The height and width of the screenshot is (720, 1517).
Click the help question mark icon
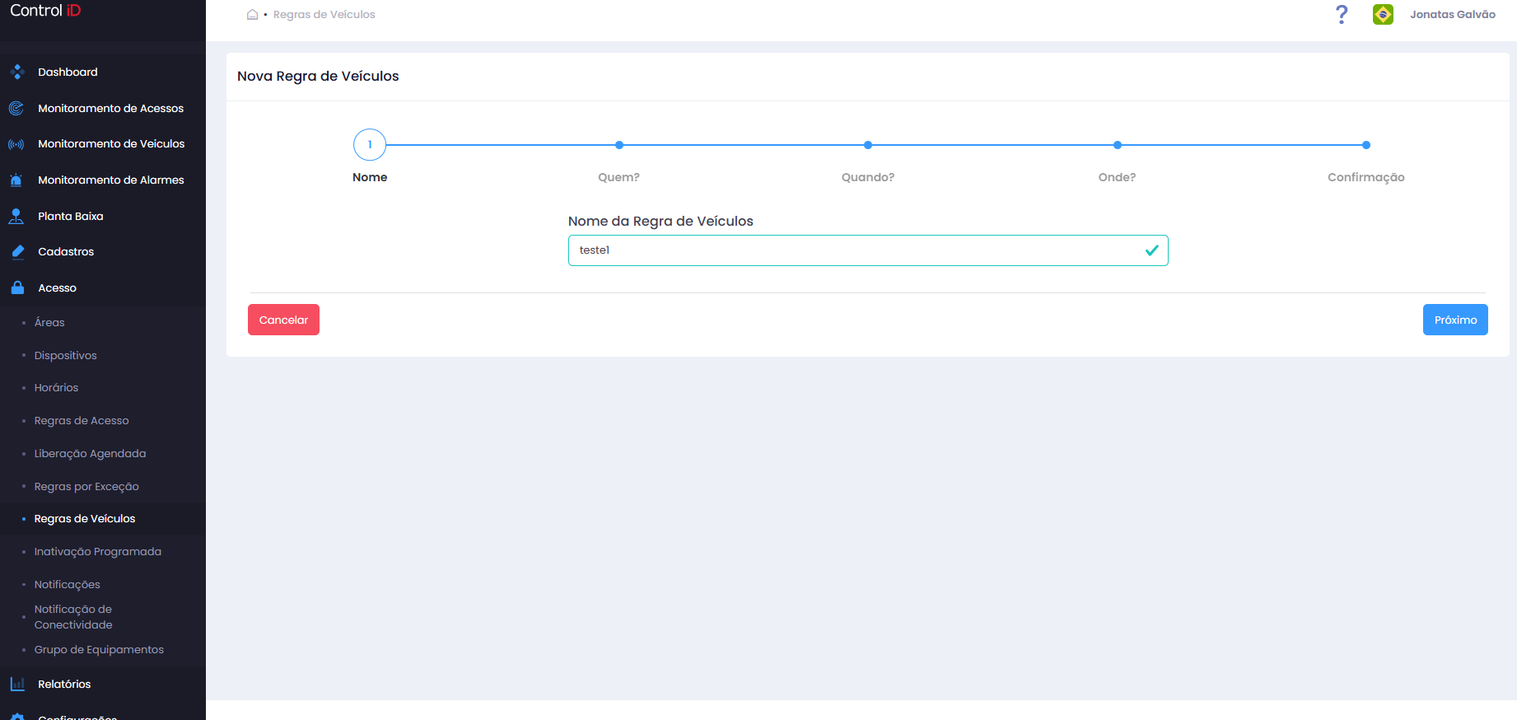click(1342, 14)
